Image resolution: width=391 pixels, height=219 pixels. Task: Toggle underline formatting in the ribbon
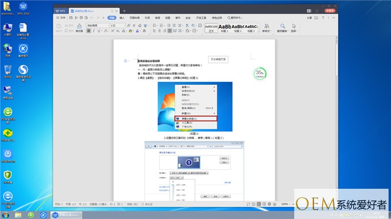(x=98, y=30)
